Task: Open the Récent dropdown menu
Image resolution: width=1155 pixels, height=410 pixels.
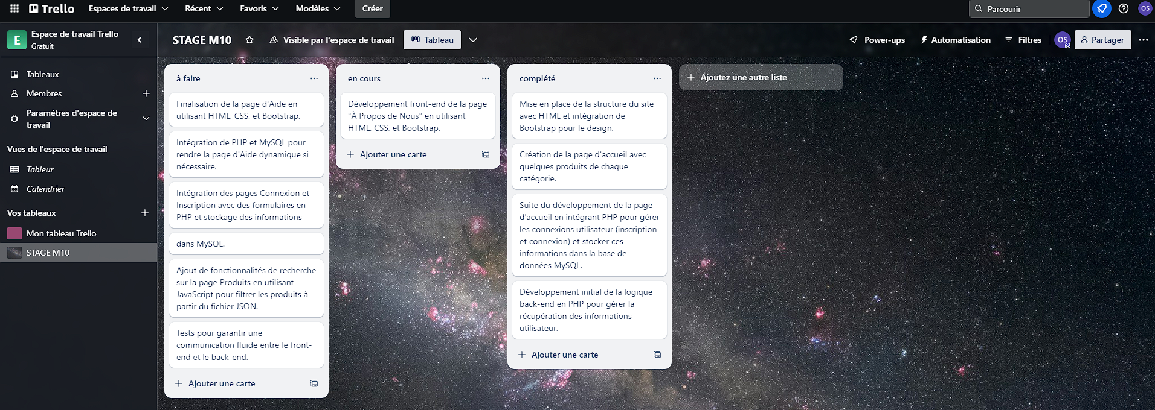Action: tap(204, 8)
